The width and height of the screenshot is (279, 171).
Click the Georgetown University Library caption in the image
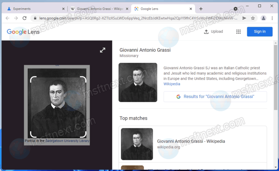point(67,141)
